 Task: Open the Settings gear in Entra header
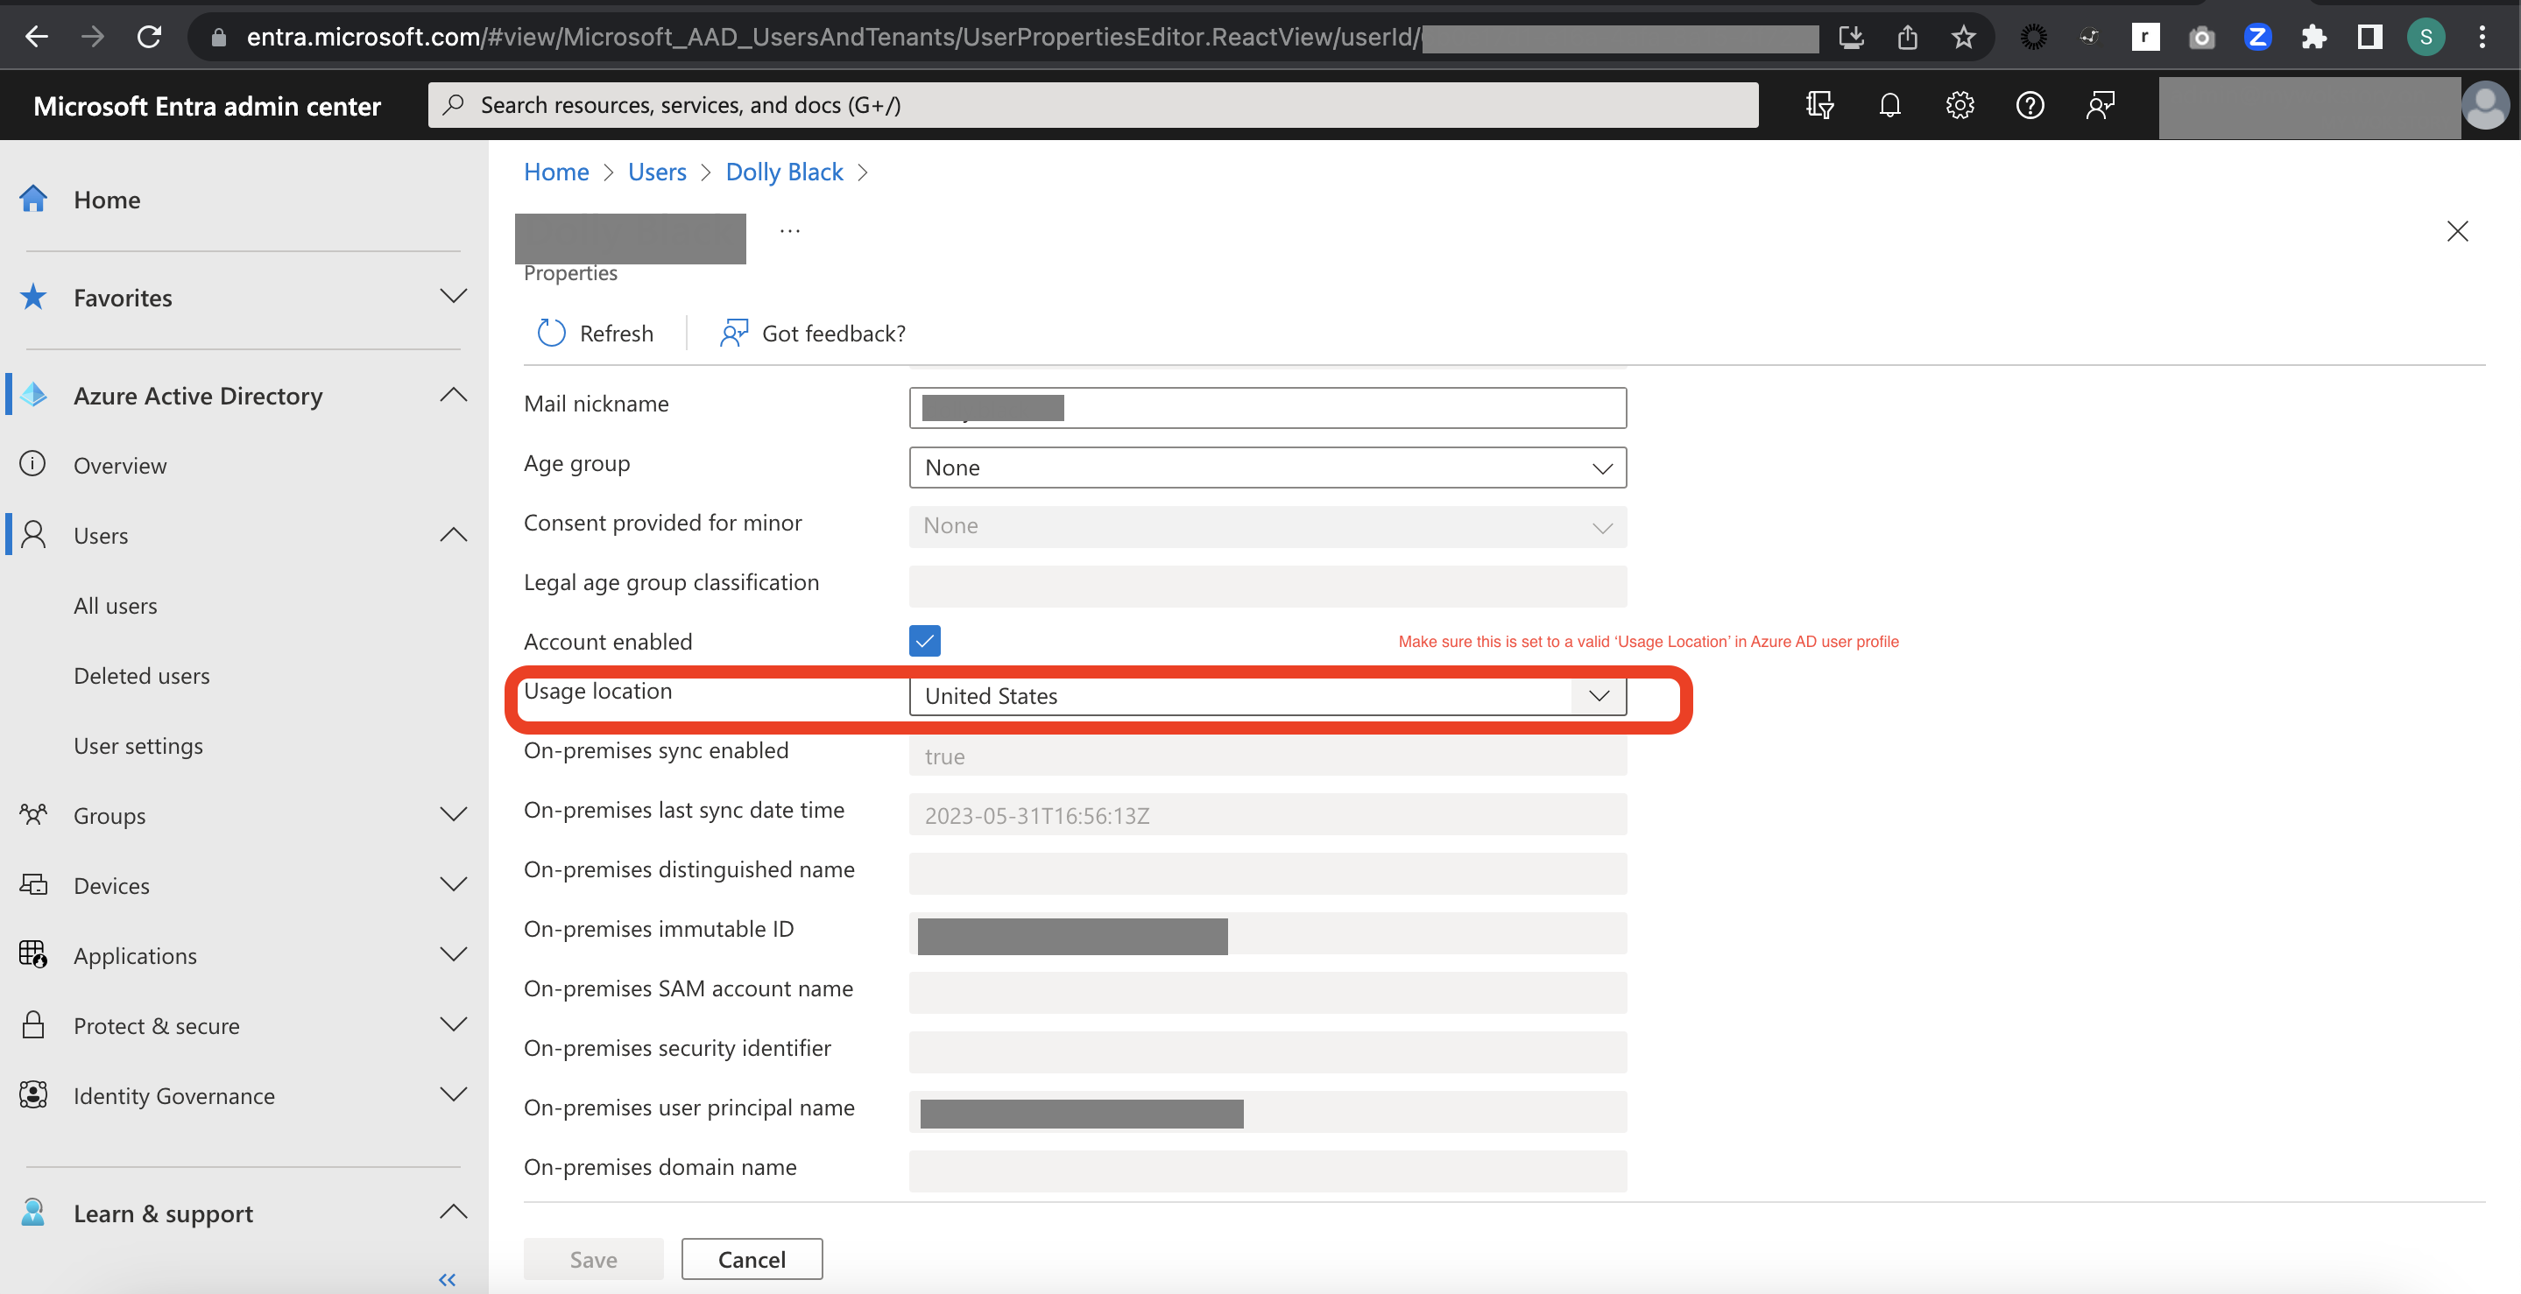click(x=1960, y=105)
